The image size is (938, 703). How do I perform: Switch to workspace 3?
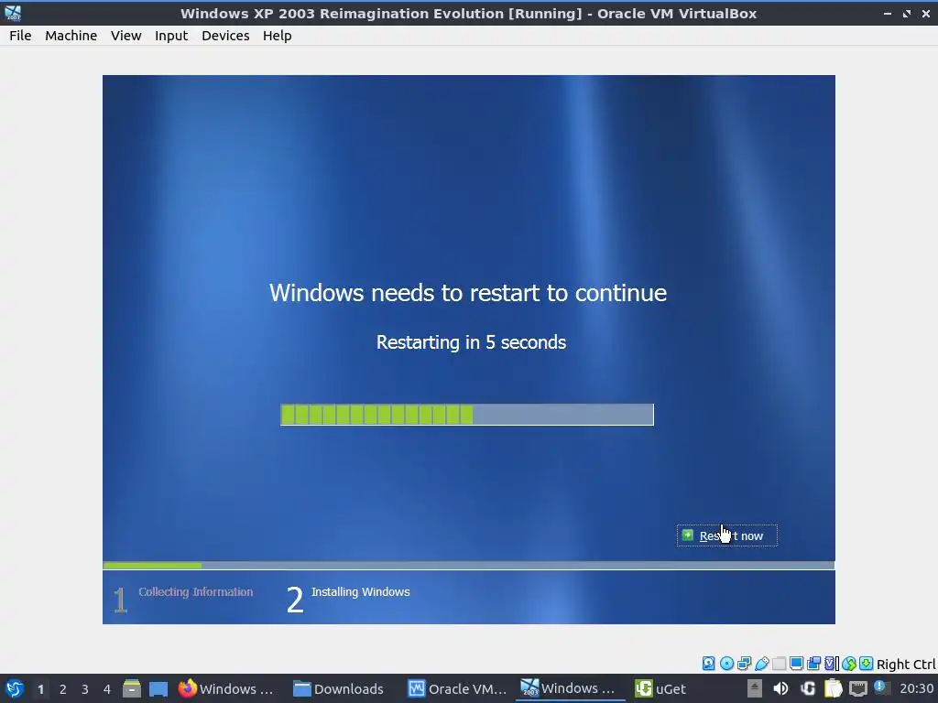[x=85, y=689]
